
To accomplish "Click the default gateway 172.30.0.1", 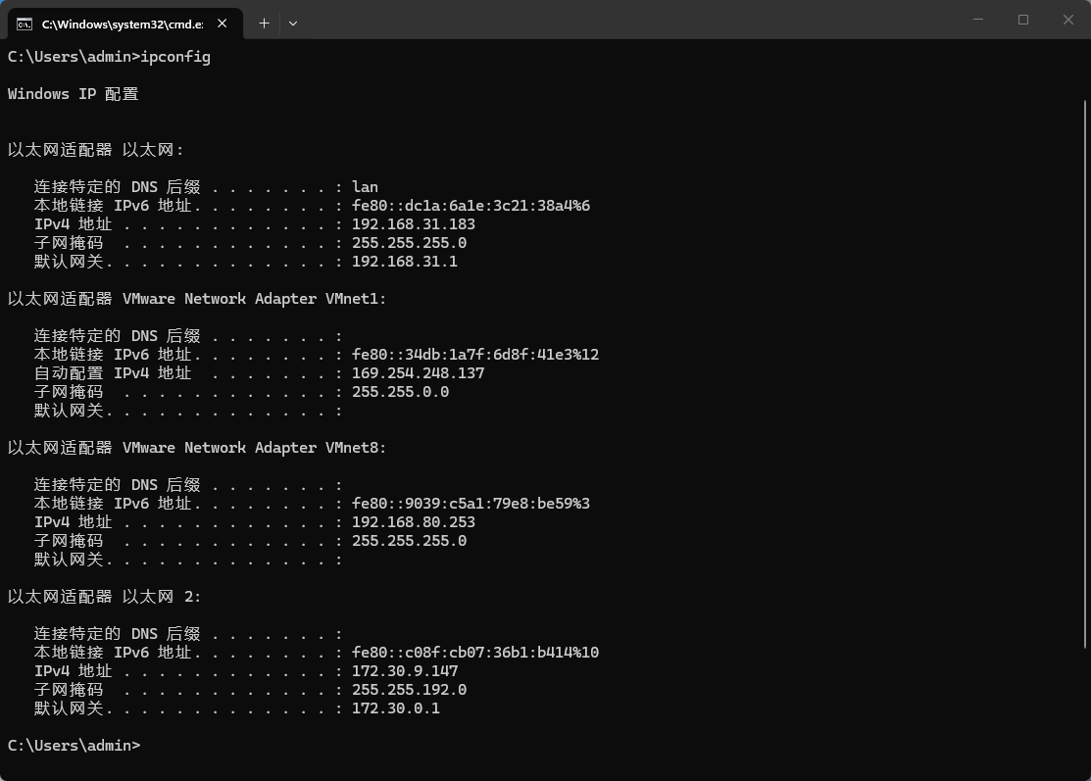I will point(396,708).
